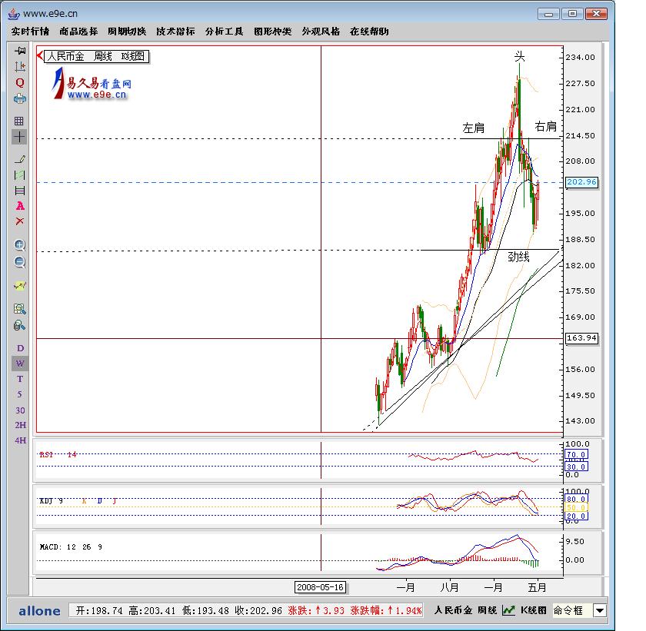Open the chart search magnifier icon
This screenshot has width=646, height=631.
pyautogui.click(x=20, y=309)
